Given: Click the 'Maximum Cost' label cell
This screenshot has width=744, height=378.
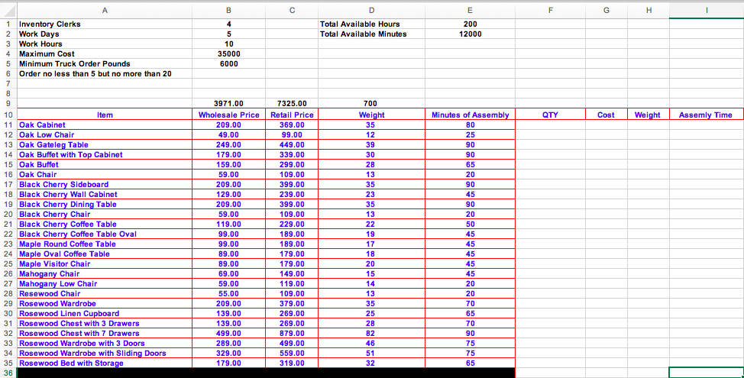Looking at the screenshot, I should pos(105,54).
